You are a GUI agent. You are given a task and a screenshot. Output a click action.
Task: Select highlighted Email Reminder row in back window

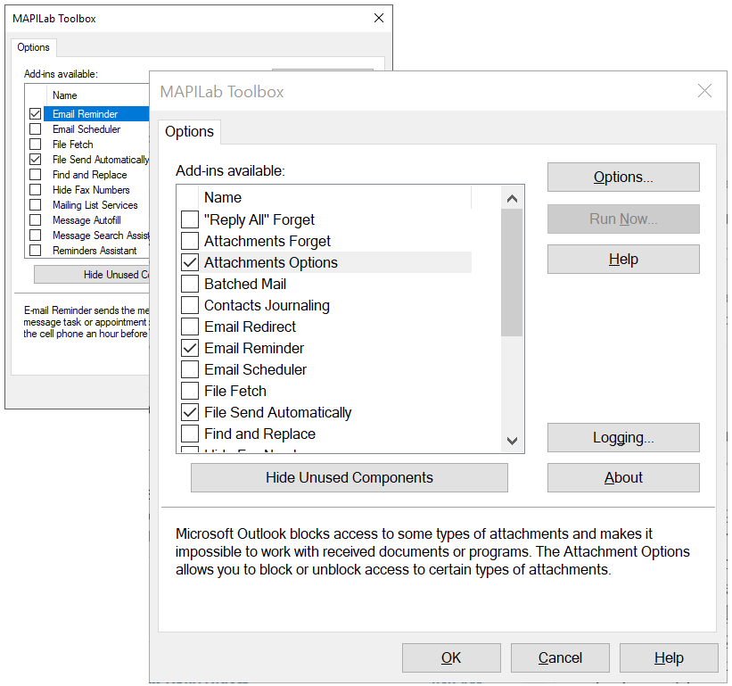click(x=96, y=114)
